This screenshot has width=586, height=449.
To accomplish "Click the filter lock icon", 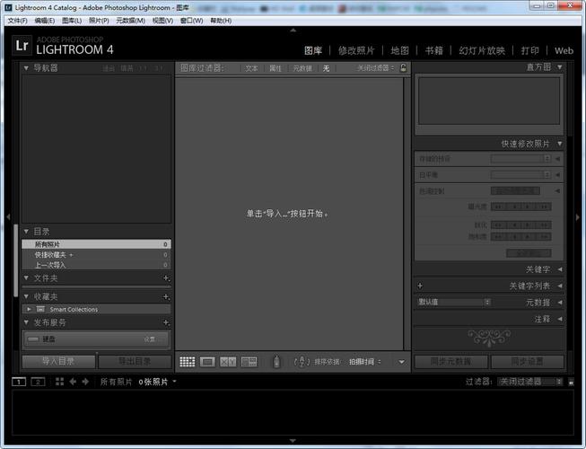I will 403,67.
